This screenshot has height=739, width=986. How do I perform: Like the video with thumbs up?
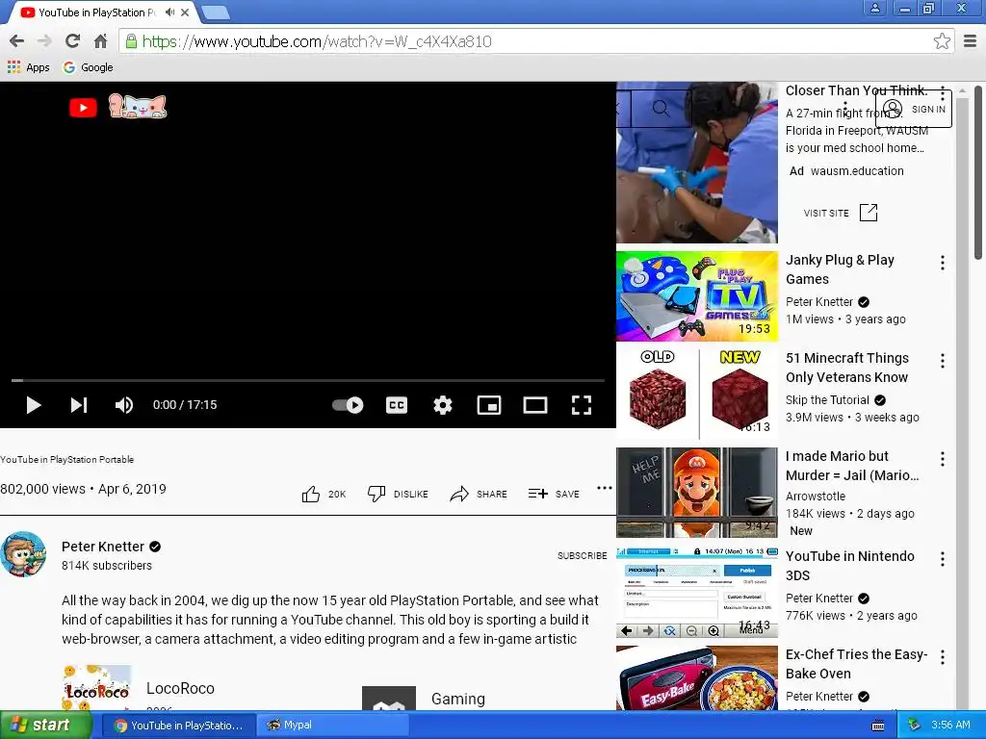click(324, 494)
